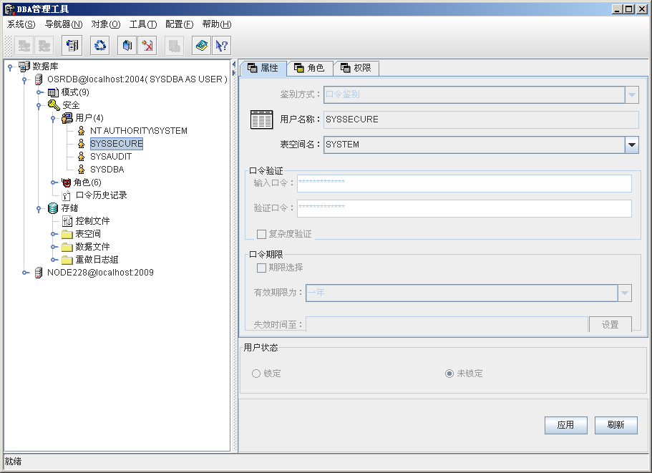Viewport: 652px width, 473px height.
Task: Click the help book toolbar icon
Action: 202,46
